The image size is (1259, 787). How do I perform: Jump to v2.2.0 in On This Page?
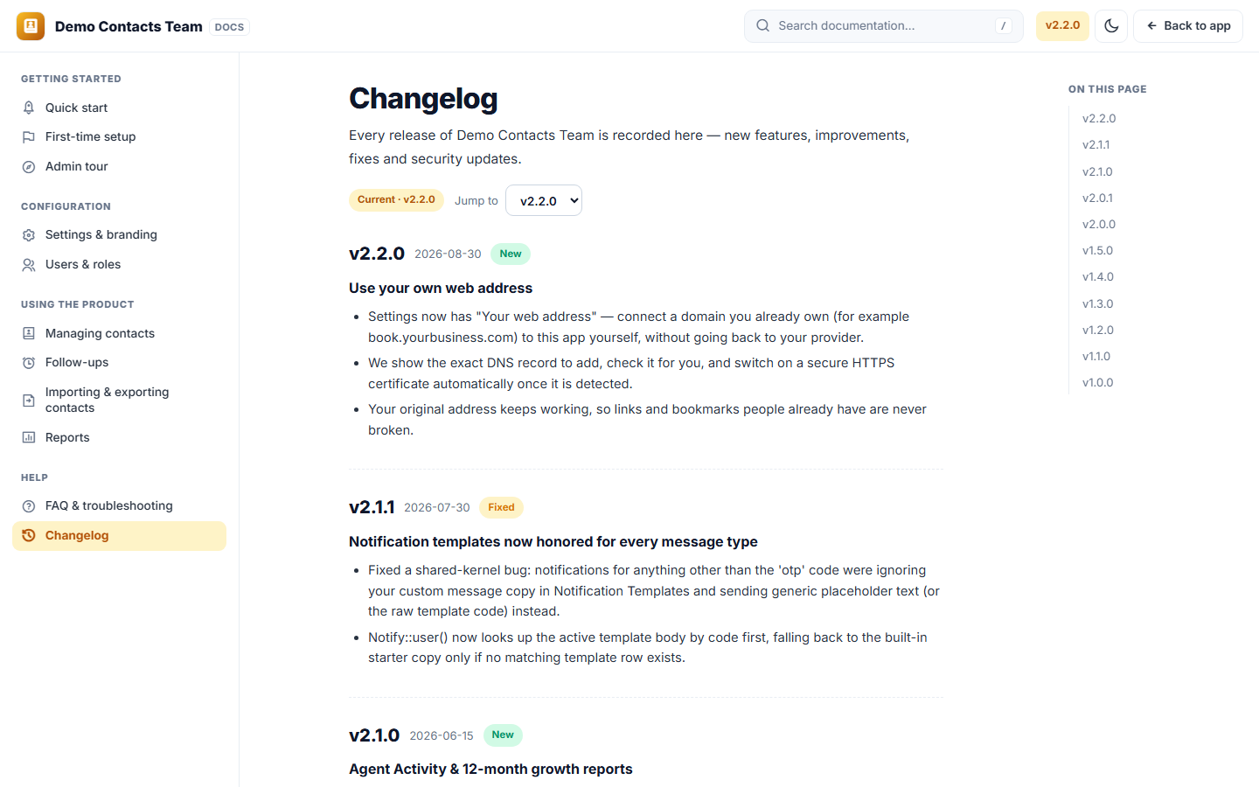point(1099,119)
